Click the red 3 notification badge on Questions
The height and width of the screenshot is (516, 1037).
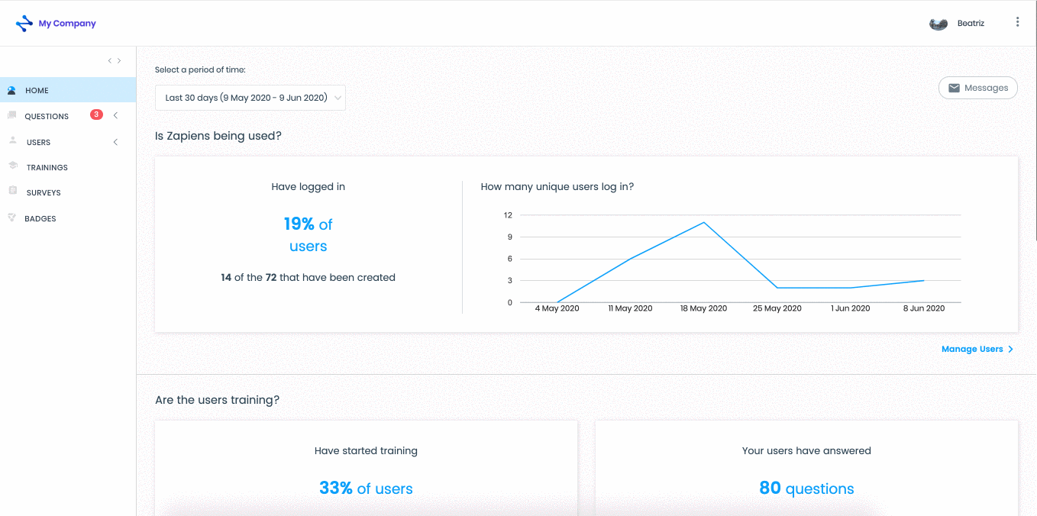(x=96, y=114)
